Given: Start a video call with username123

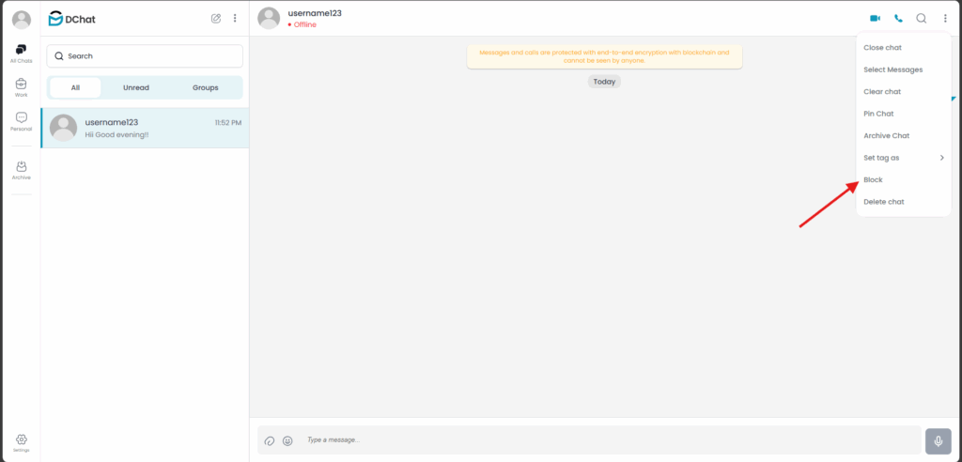Looking at the screenshot, I should [x=875, y=19].
